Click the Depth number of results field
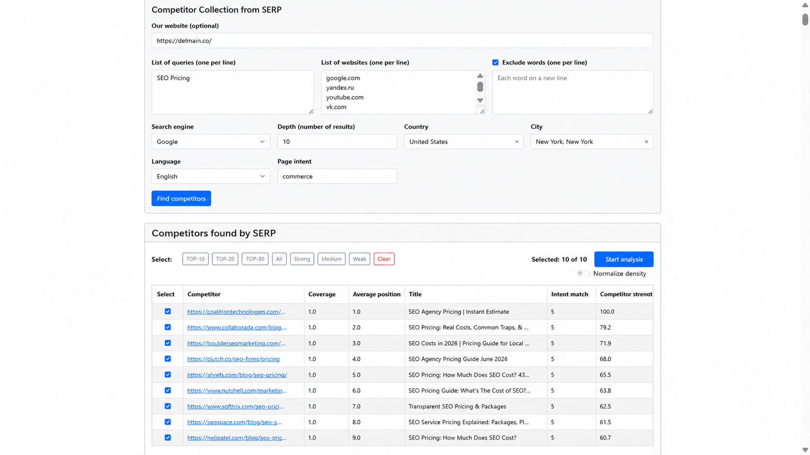This screenshot has height=455, width=810. [337, 142]
